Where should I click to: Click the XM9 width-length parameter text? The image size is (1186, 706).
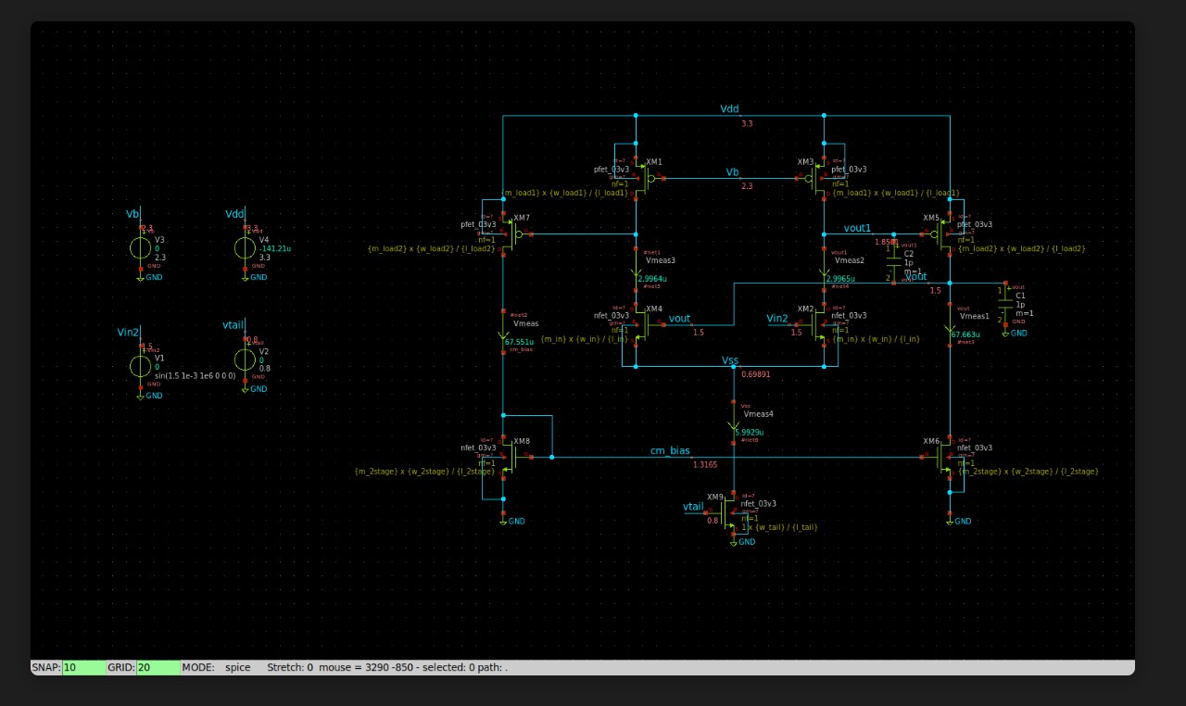click(779, 526)
